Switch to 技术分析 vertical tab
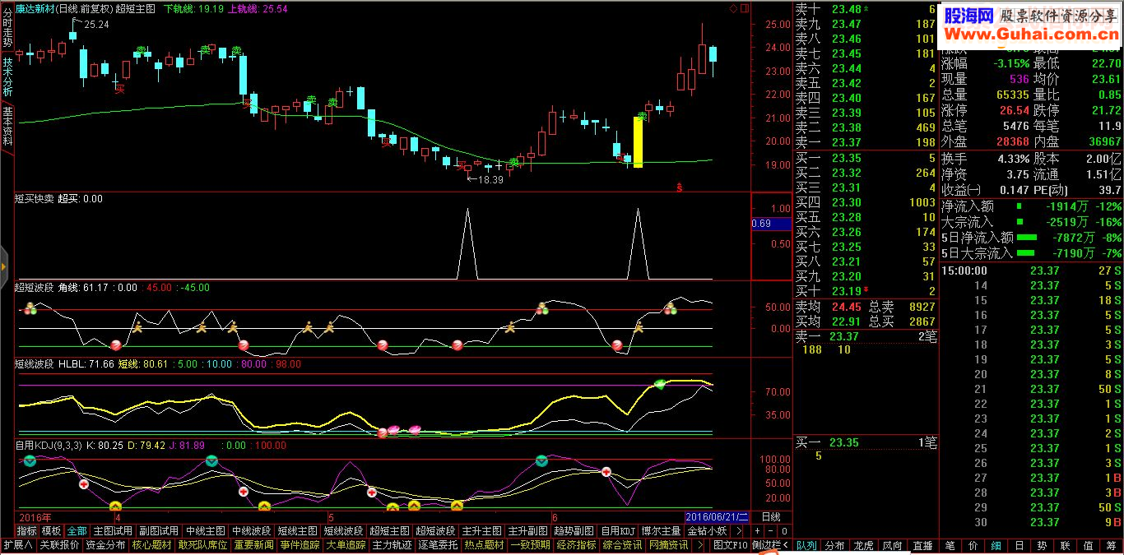Image resolution: width=1124 pixels, height=555 pixels. point(7,77)
